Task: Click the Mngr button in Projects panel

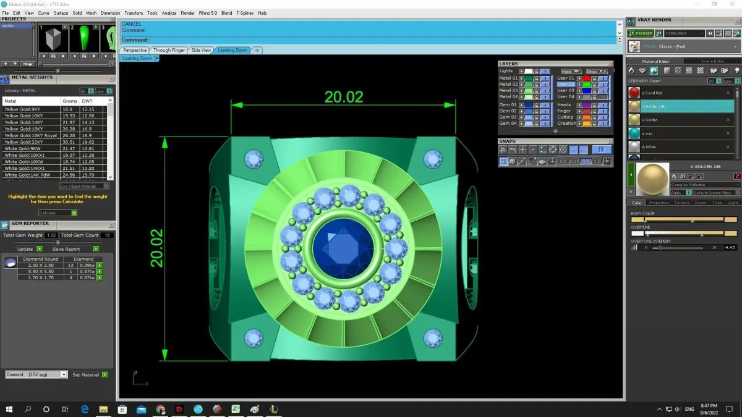Action: [x=28, y=64]
